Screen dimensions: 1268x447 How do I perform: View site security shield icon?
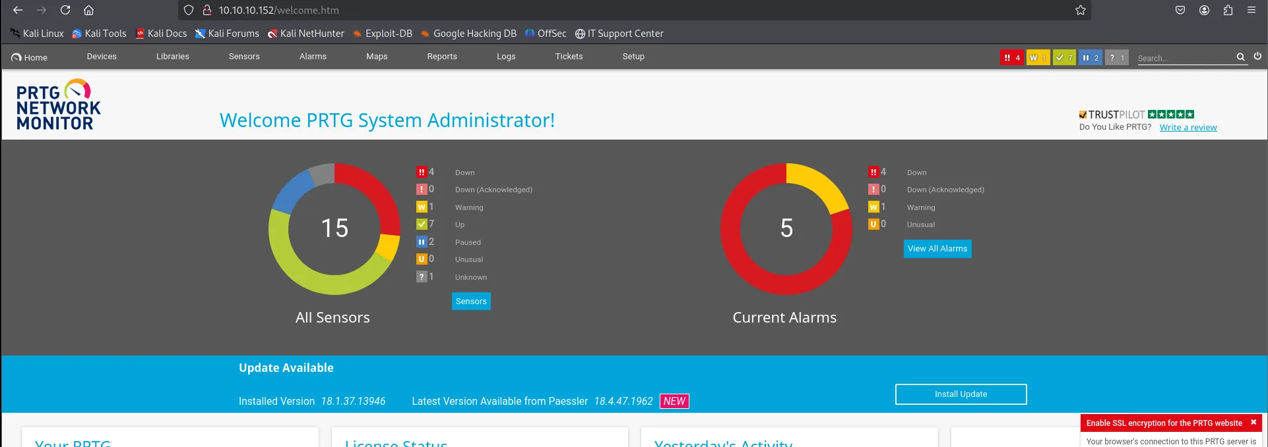[x=189, y=10]
